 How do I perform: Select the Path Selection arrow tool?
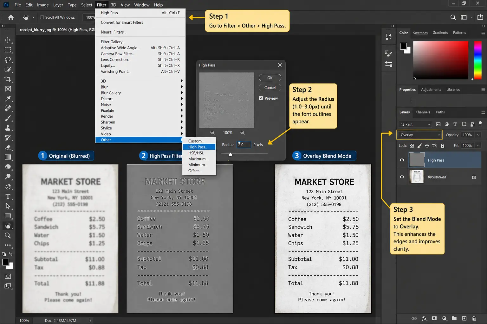(8, 206)
